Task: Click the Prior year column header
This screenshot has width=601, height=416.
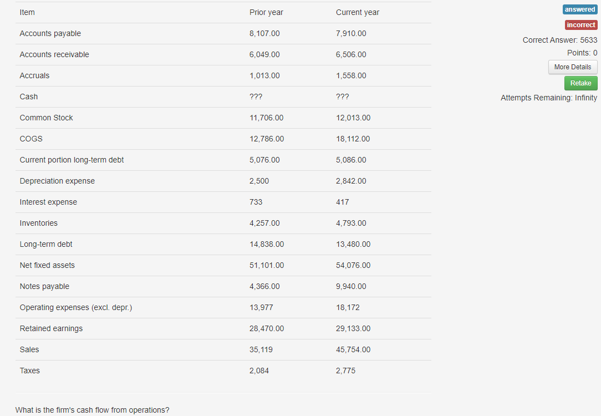Action: [x=266, y=12]
